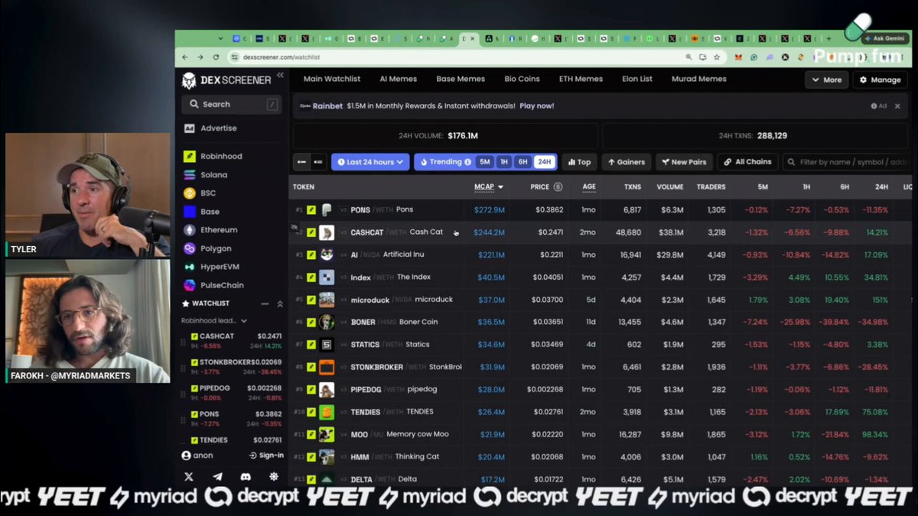Image resolution: width=918 pixels, height=516 pixels.
Task: Collapse the Watchlist panel with the chevron
Action: [x=280, y=303]
